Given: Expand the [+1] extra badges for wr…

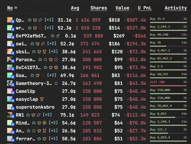Looking at the screenshot, I should point(49,28).
